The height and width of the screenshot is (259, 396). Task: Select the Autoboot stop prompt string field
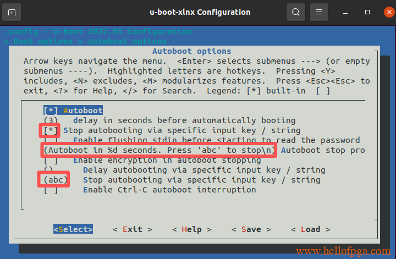click(x=159, y=150)
